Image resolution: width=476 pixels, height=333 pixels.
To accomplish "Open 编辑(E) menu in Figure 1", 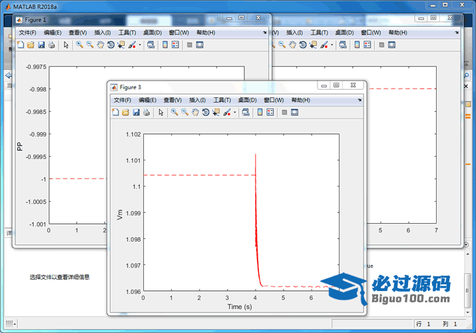I will [x=53, y=33].
